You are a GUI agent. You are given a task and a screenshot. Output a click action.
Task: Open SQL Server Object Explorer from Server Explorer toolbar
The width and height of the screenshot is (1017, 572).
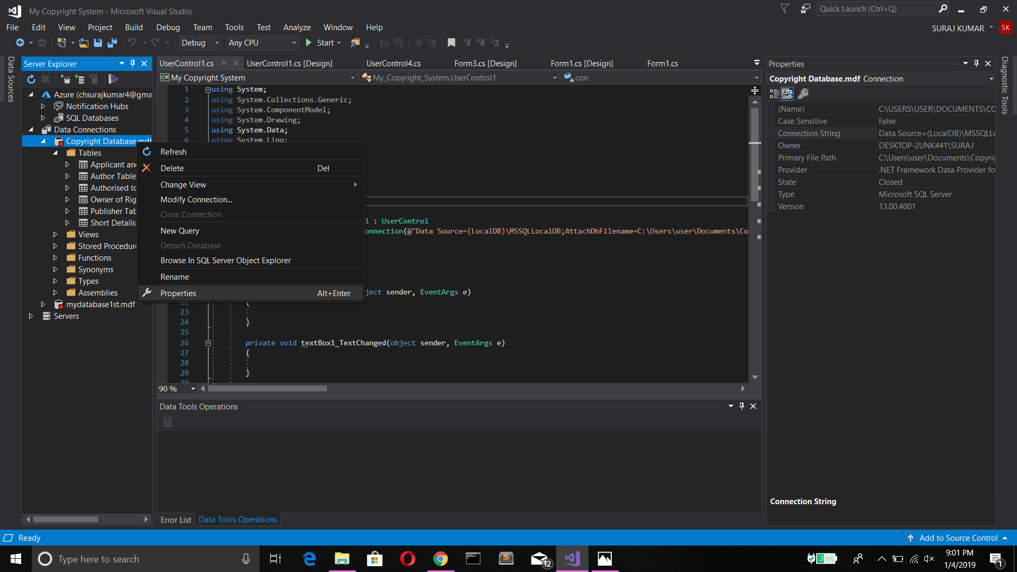click(113, 79)
